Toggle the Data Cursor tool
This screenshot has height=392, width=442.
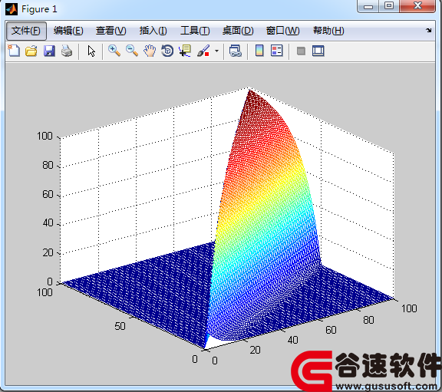click(x=185, y=51)
